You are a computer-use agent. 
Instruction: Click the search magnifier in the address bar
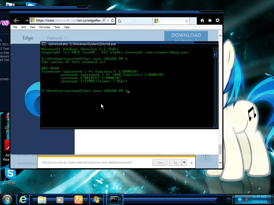pyautogui.click(x=104, y=20)
